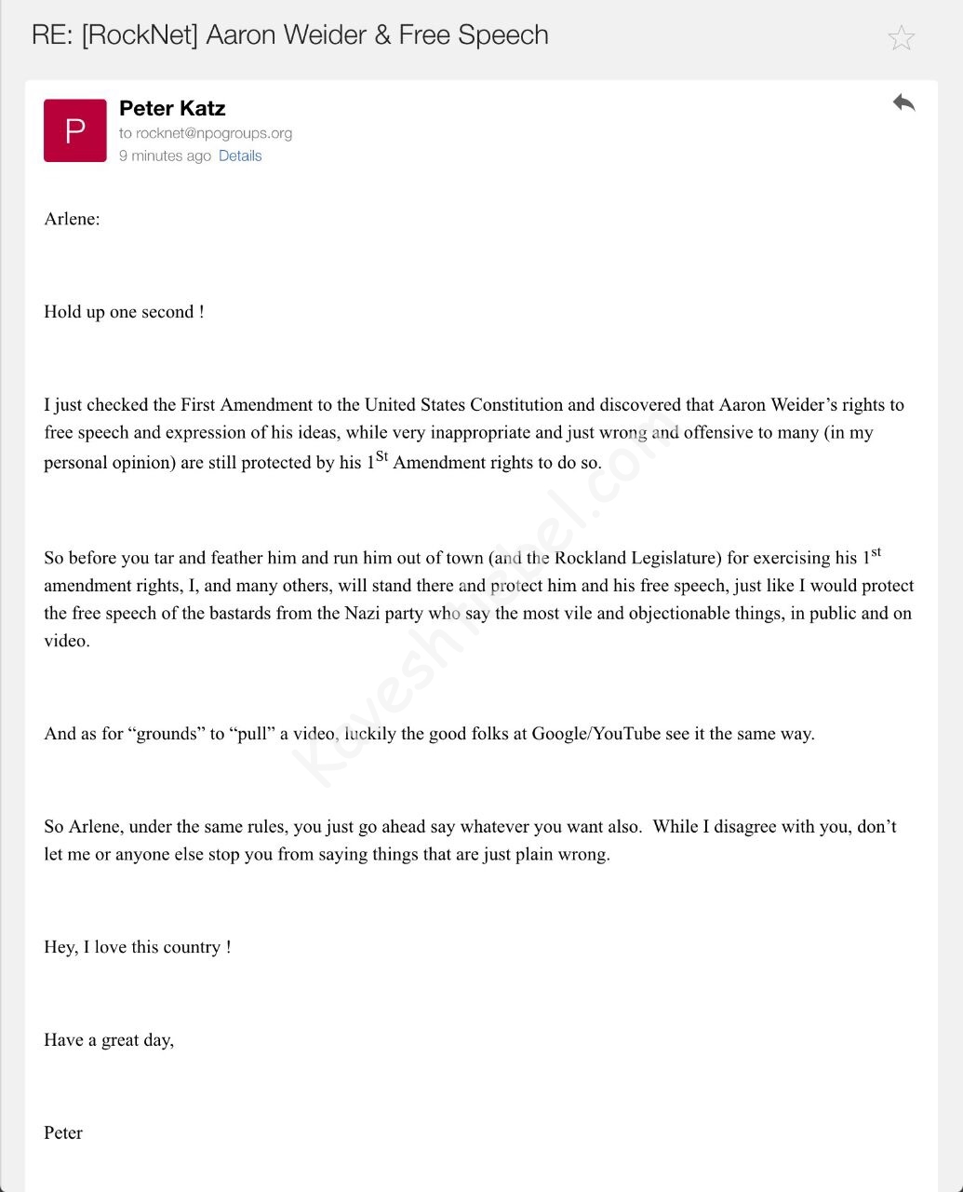Viewport: 963px width, 1192px height.
Task: Click the reply arrow icon
Action: pyautogui.click(x=903, y=102)
